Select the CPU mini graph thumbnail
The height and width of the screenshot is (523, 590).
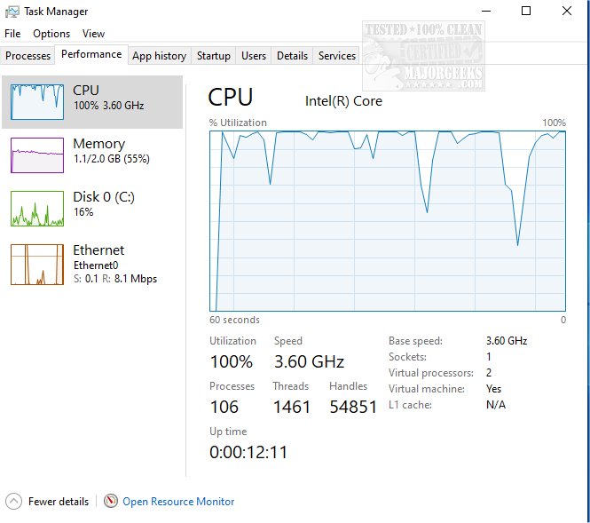37,102
